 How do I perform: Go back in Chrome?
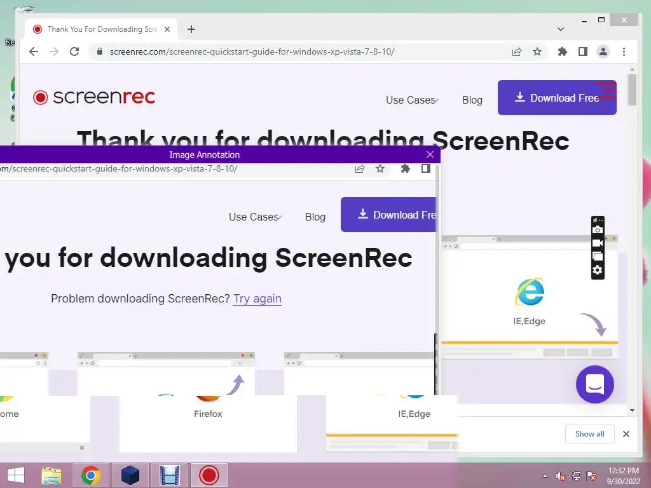coord(34,51)
